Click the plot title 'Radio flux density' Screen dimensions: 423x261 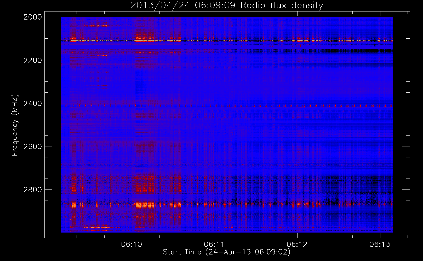click(282, 5)
